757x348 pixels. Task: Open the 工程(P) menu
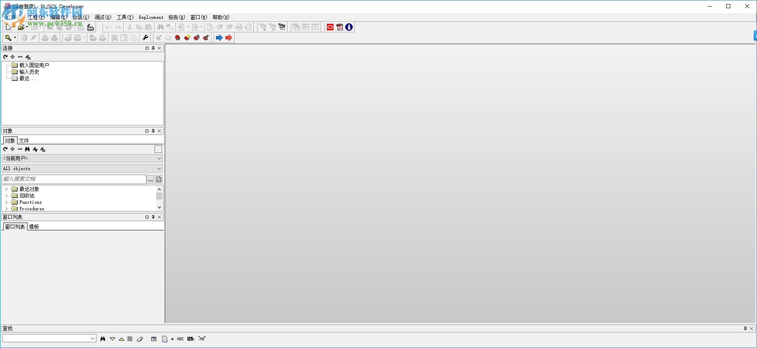tap(36, 17)
